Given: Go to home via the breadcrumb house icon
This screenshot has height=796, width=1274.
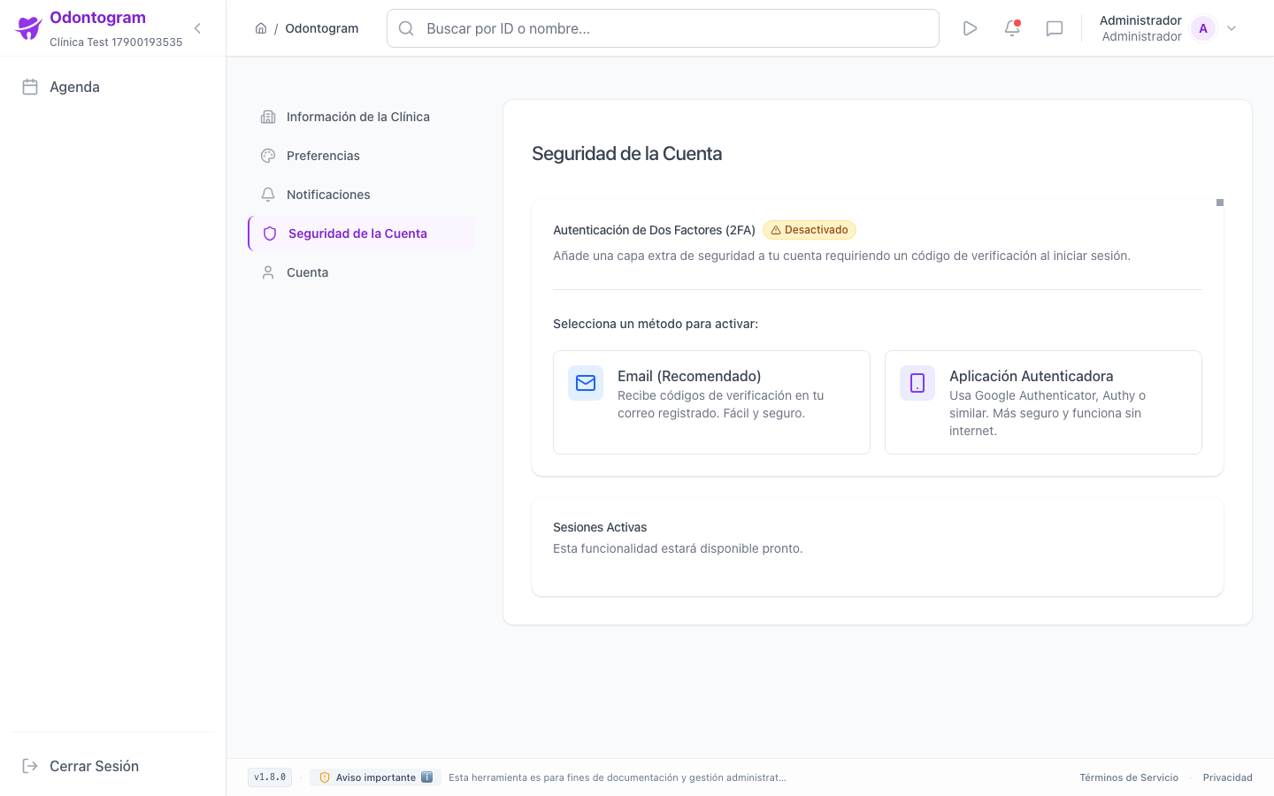Looking at the screenshot, I should [x=261, y=28].
